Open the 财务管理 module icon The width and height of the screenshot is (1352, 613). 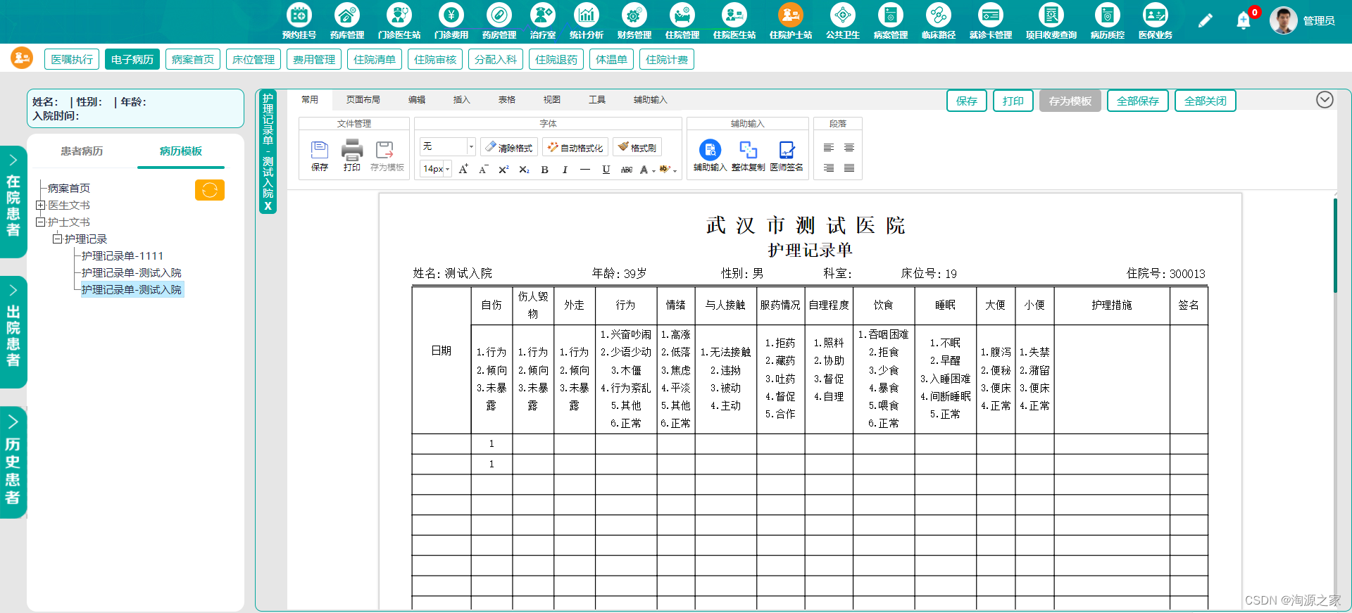[634, 15]
